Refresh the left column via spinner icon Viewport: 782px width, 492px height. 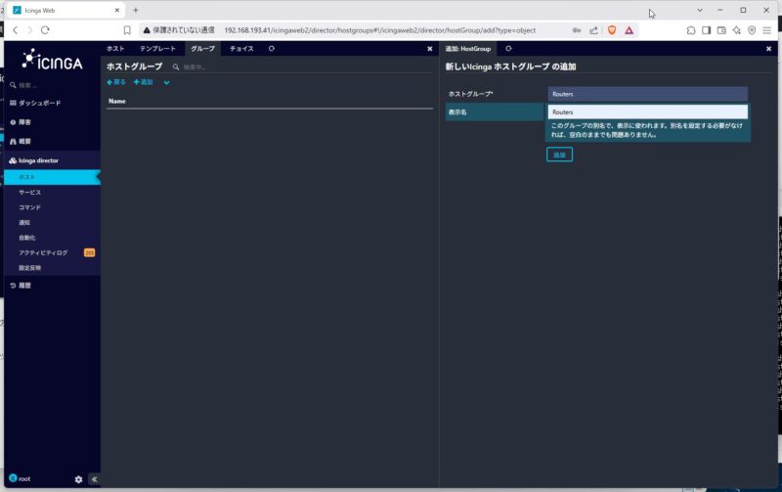272,48
